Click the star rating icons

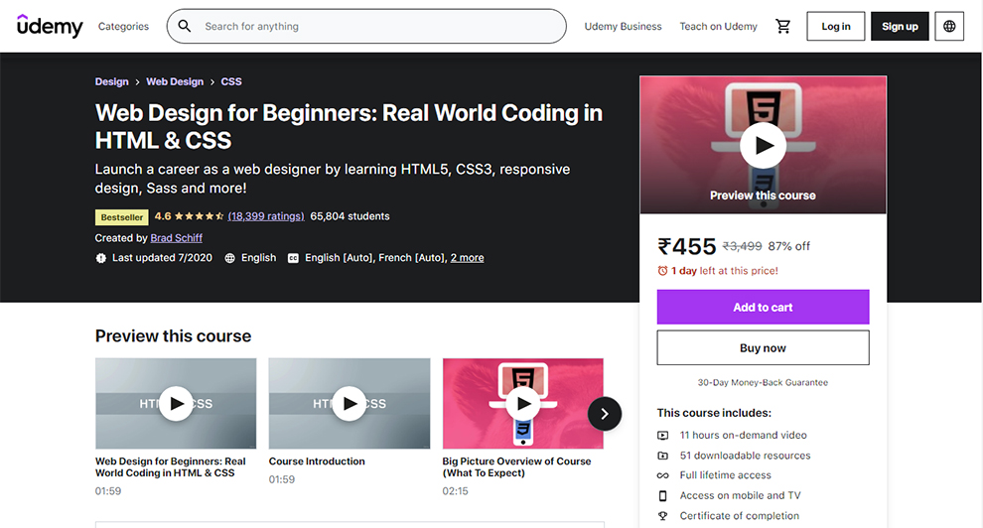coord(199,216)
